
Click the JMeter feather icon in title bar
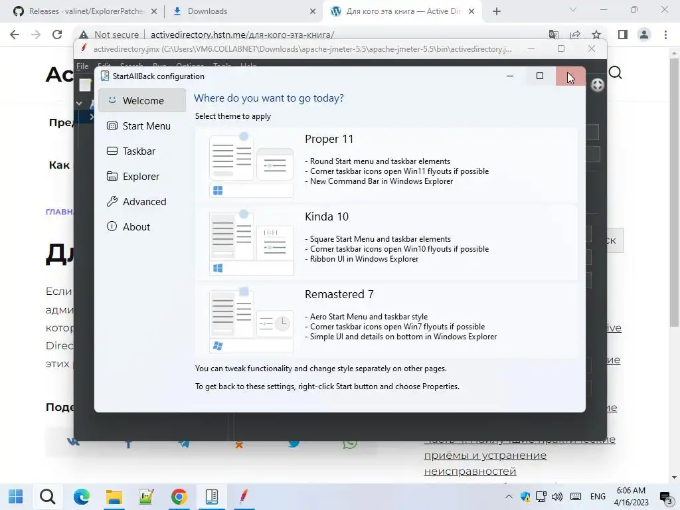84,48
